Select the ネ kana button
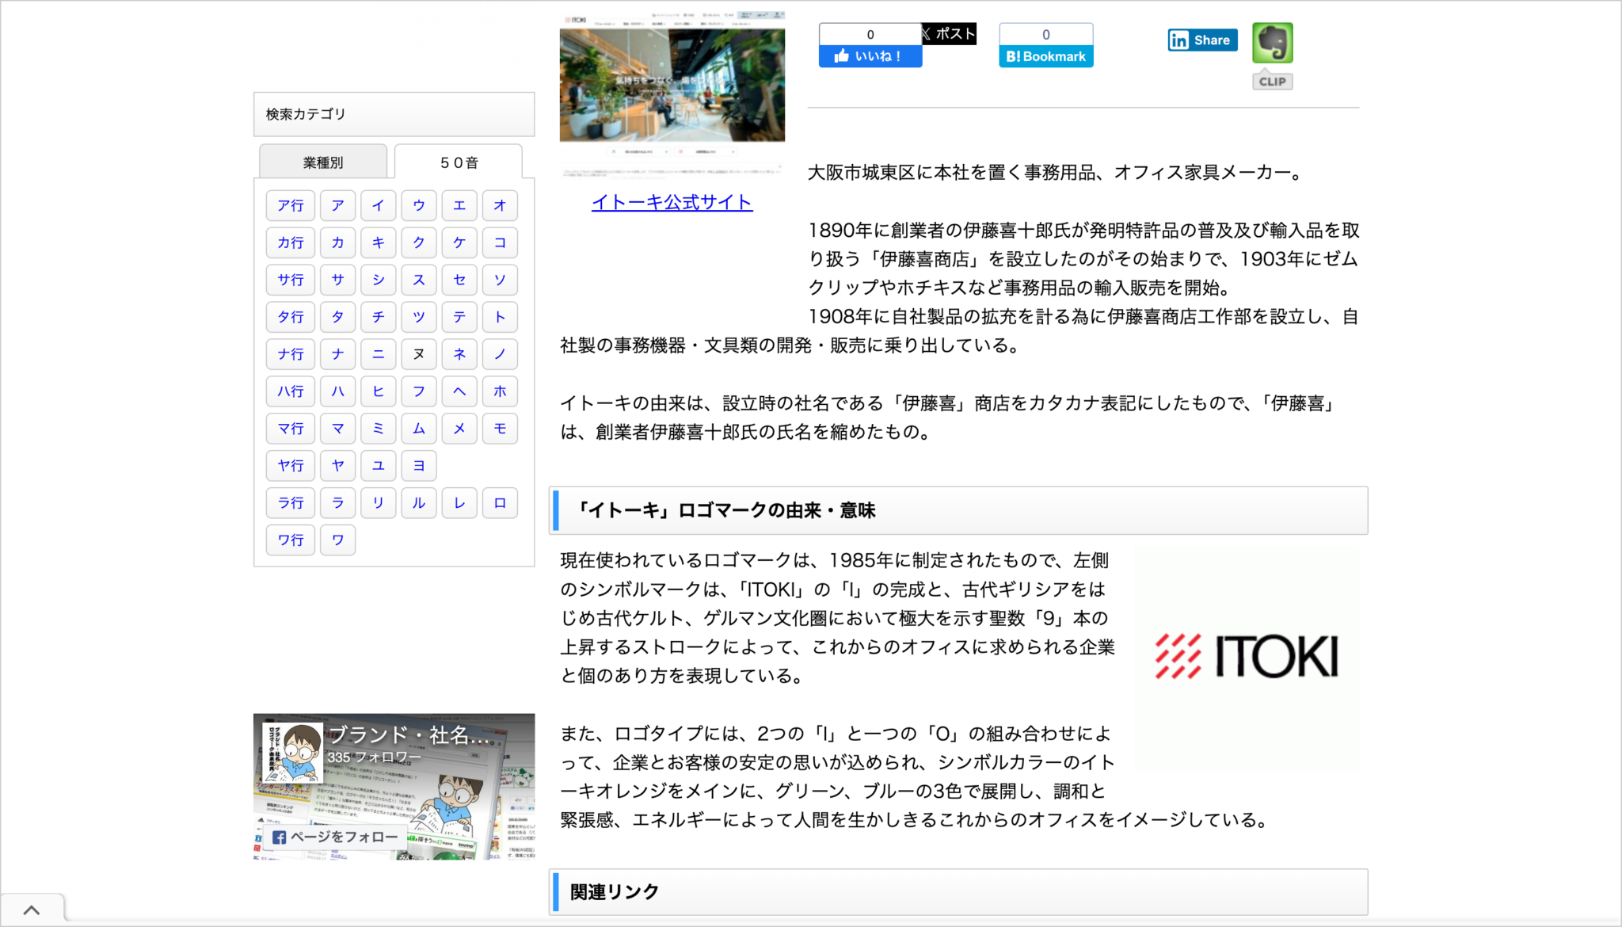This screenshot has height=927, width=1622. tap(459, 354)
